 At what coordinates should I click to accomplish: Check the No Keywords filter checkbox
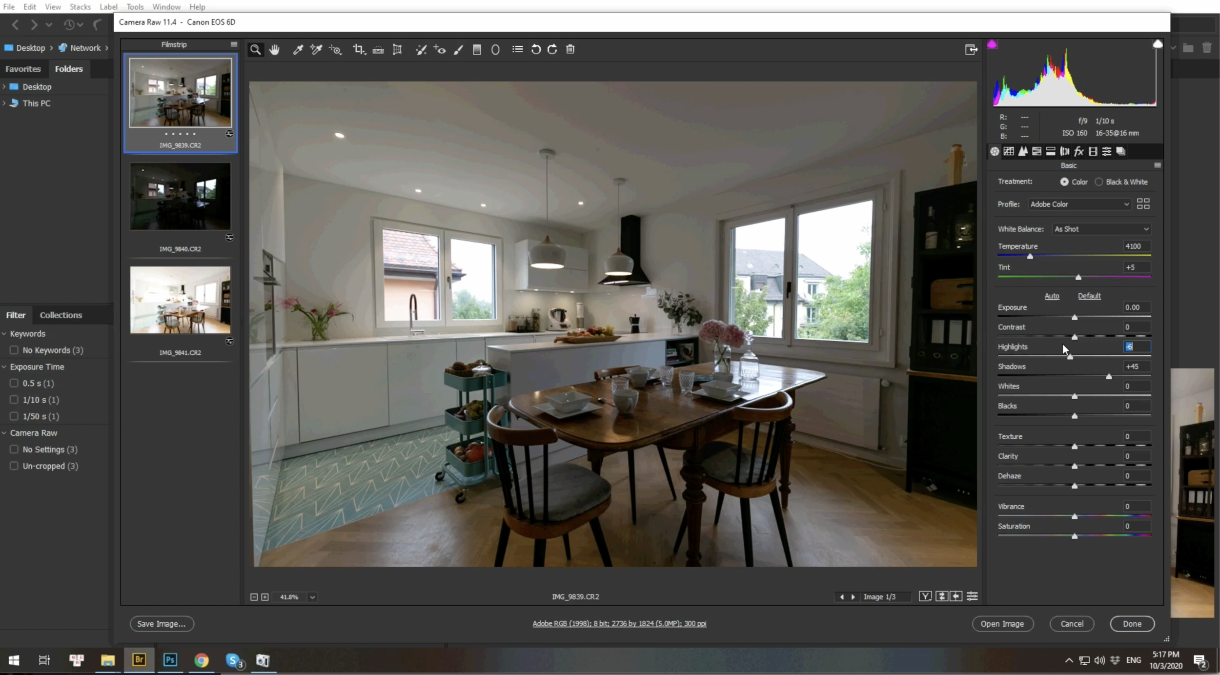tap(14, 350)
